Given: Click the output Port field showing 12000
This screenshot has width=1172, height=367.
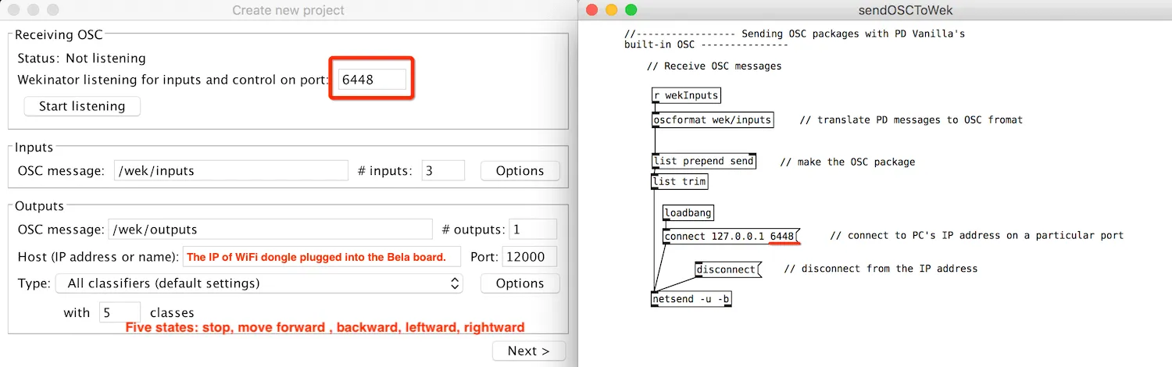Looking at the screenshot, I should (529, 257).
